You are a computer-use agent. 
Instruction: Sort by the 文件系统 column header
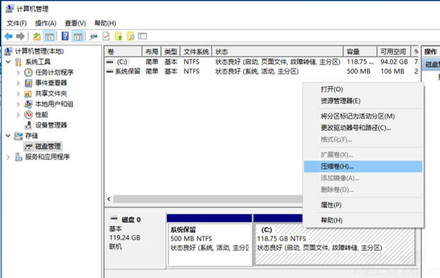[x=196, y=52]
